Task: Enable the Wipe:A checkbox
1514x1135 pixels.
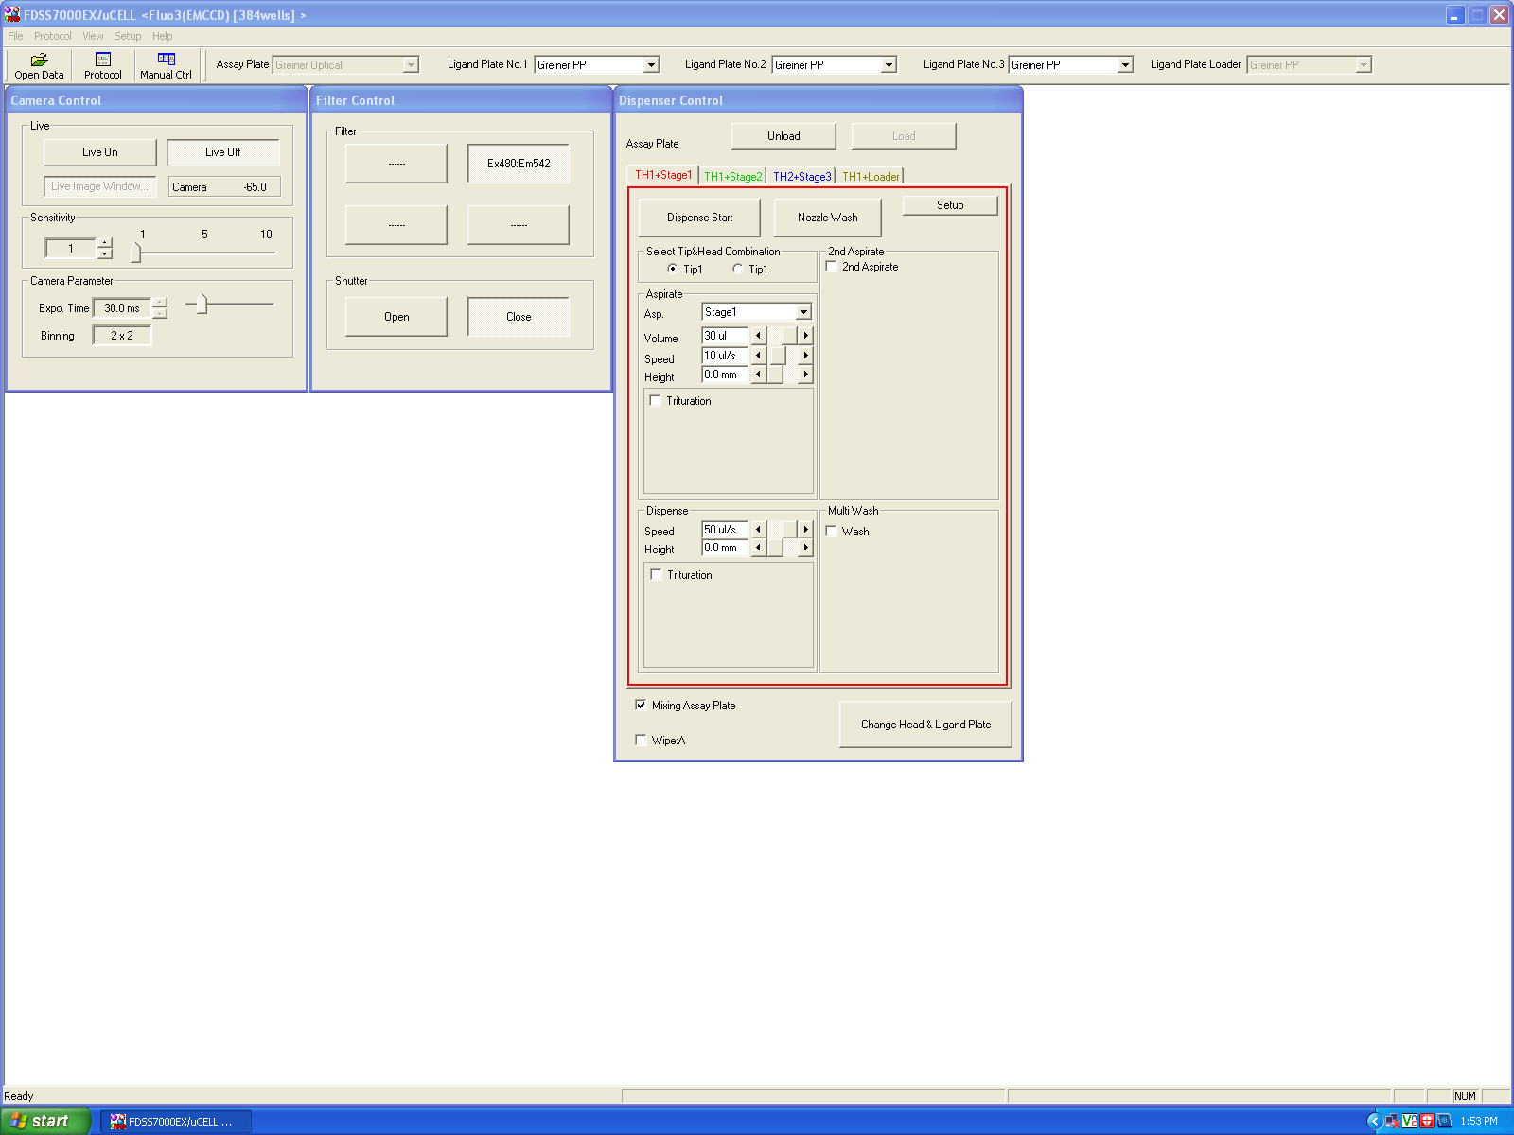Action: coord(641,741)
